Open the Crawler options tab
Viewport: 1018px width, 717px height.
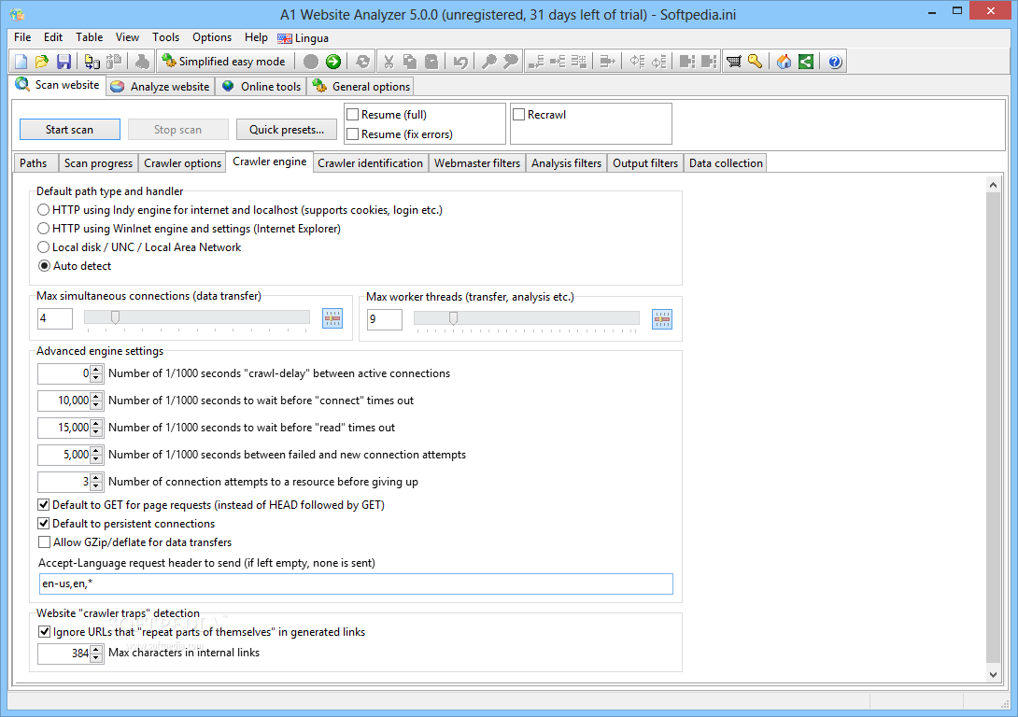[182, 163]
